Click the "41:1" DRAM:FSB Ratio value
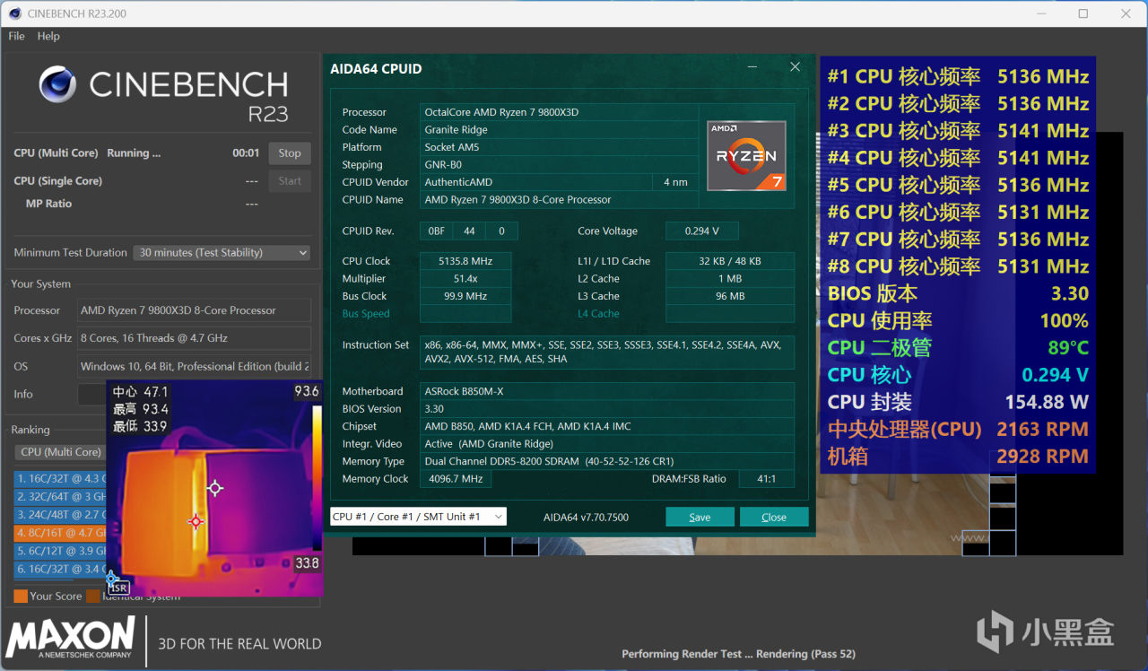This screenshot has height=671, width=1148. 767,479
